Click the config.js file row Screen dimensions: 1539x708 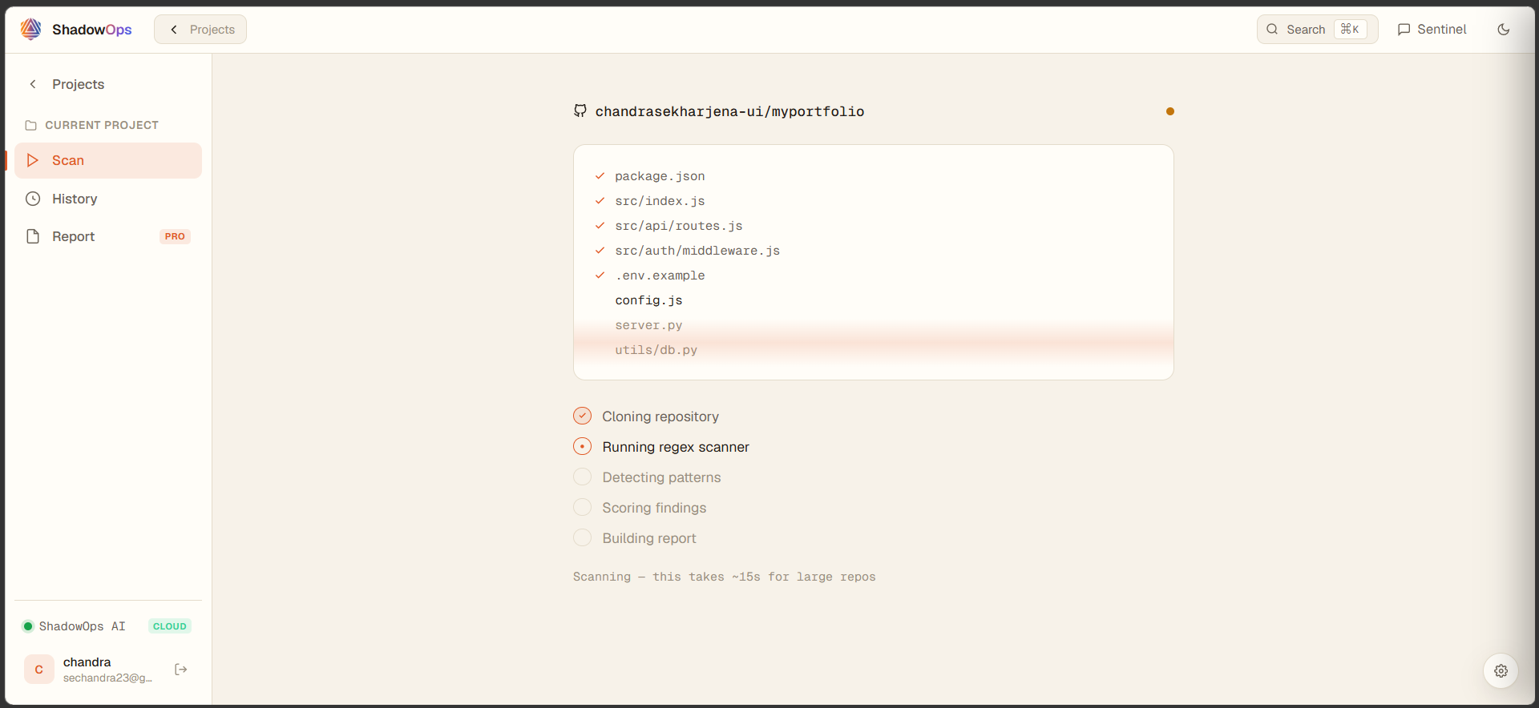coord(874,300)
